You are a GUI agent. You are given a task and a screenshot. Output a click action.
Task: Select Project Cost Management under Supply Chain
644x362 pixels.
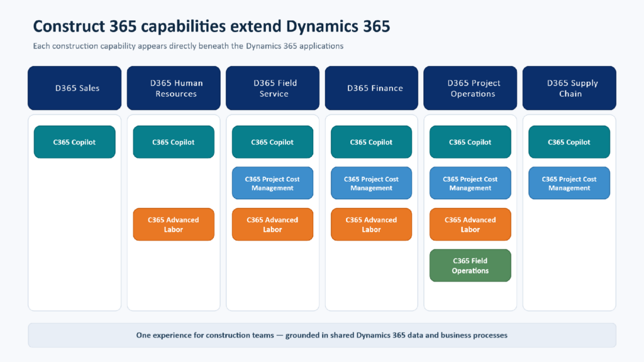569,183
